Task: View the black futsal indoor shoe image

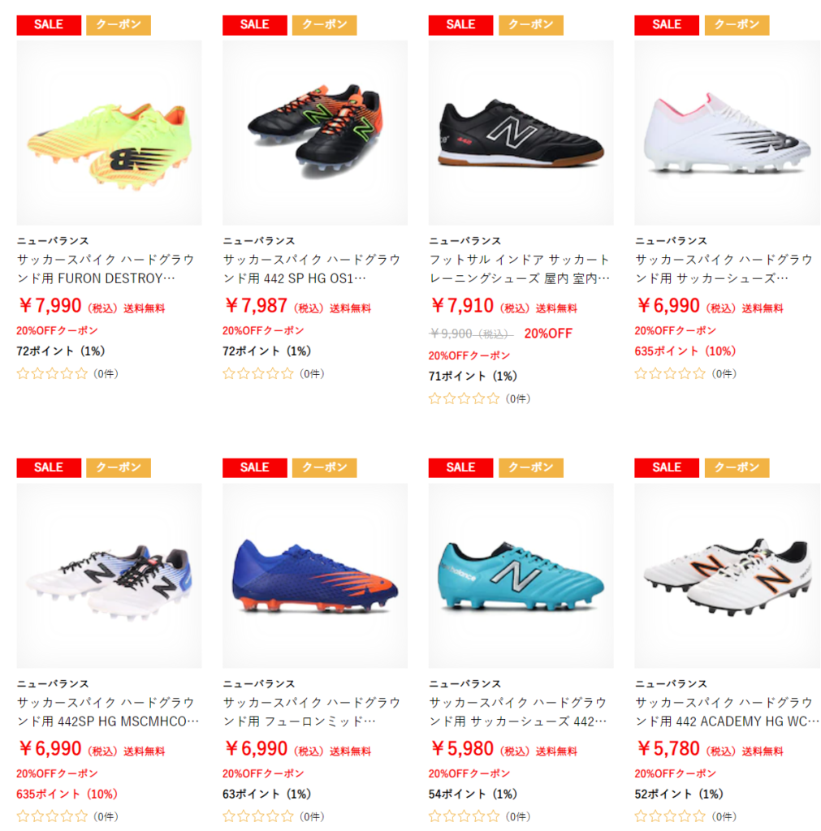Action: (521, 132)
